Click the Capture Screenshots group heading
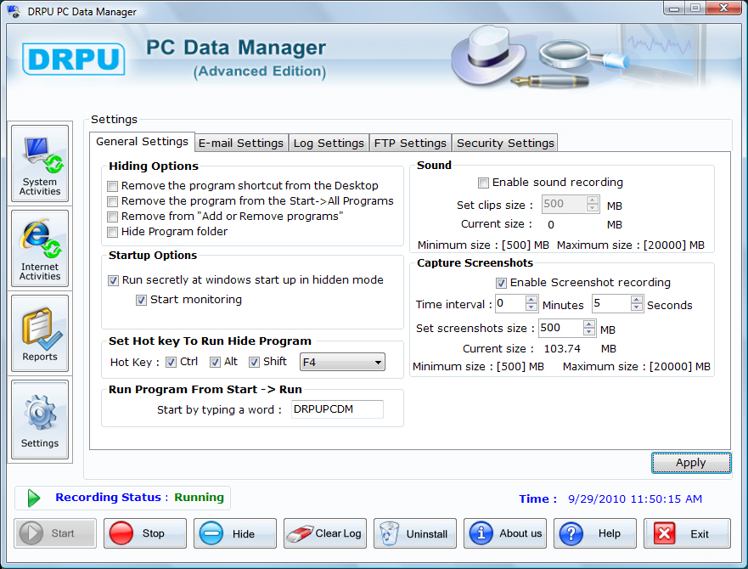748x569 pixels. pos(475,263)
